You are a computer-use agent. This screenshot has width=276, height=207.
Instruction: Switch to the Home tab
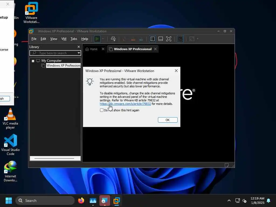92,49
